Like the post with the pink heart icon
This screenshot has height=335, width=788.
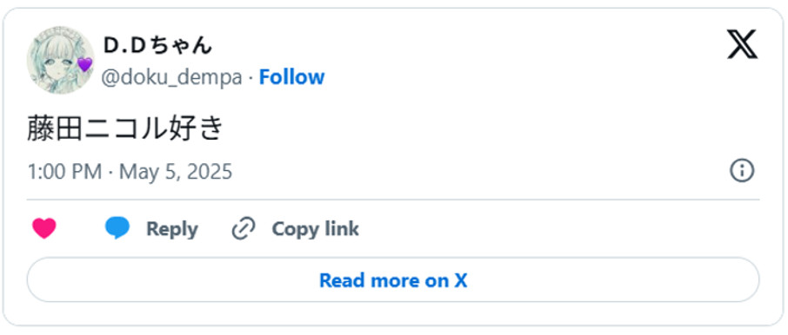click(x=44, y=228)
